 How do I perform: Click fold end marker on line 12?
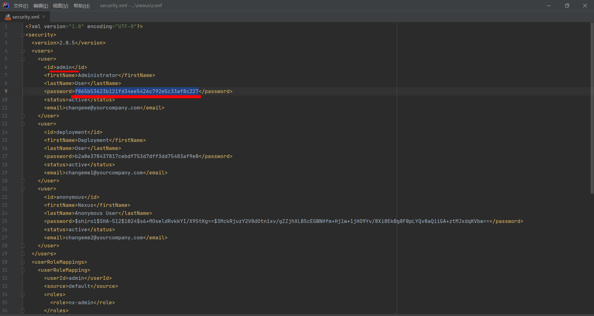[x=23, y=116]
